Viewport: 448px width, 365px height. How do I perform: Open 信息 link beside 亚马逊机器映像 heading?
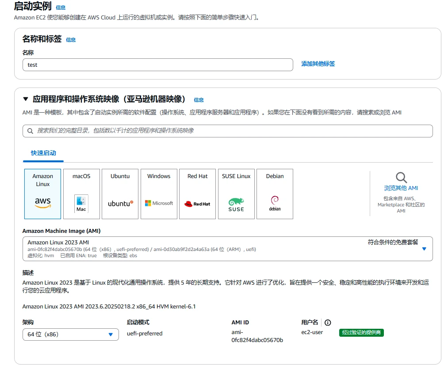(199, 100)
